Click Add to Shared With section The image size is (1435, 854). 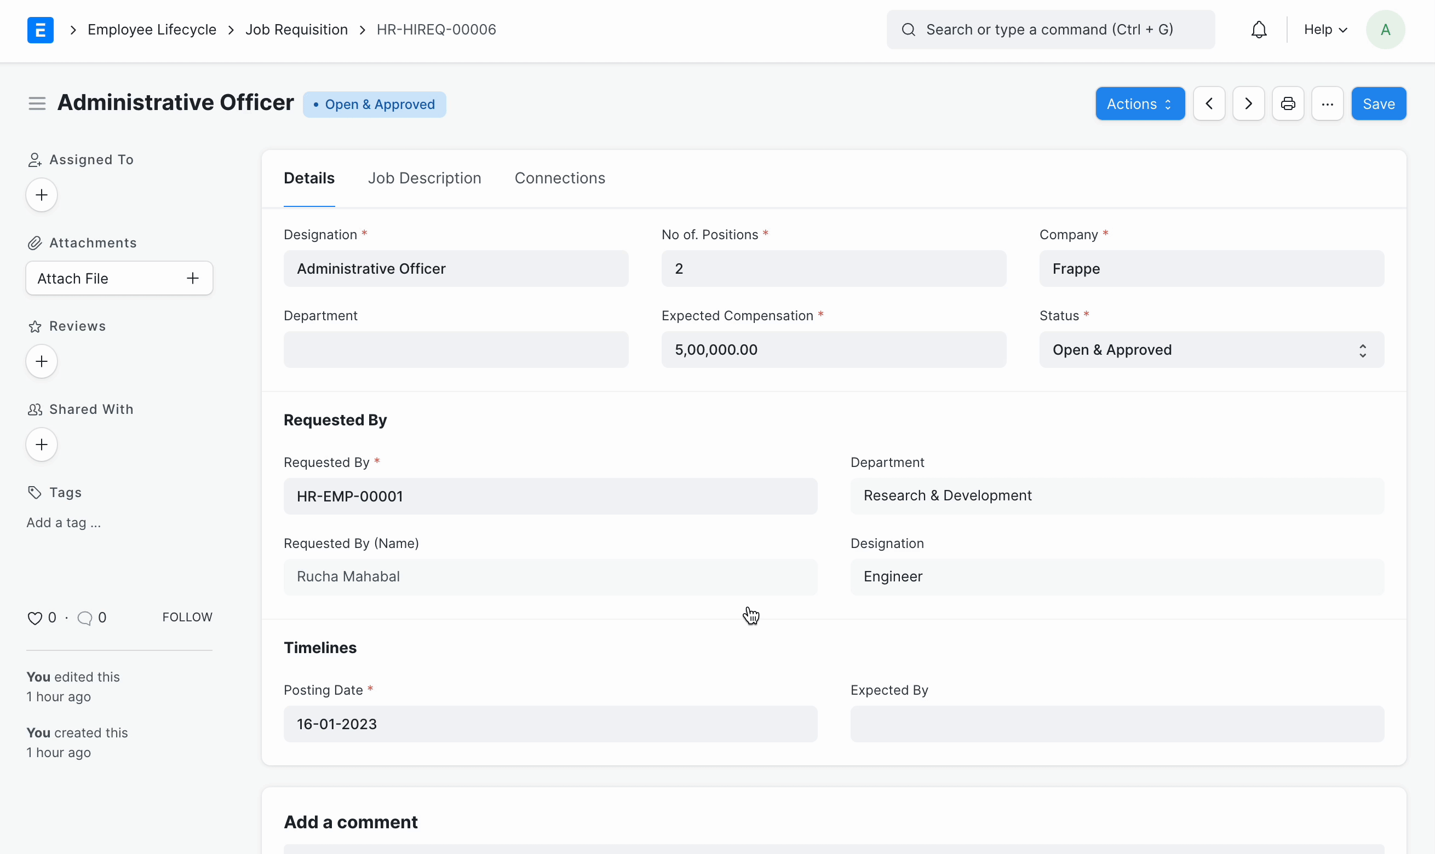[41, 445]
